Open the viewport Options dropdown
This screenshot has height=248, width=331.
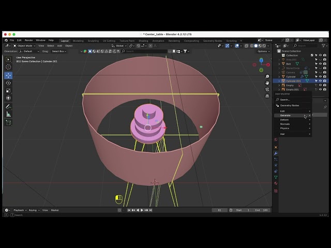point(263,51)
